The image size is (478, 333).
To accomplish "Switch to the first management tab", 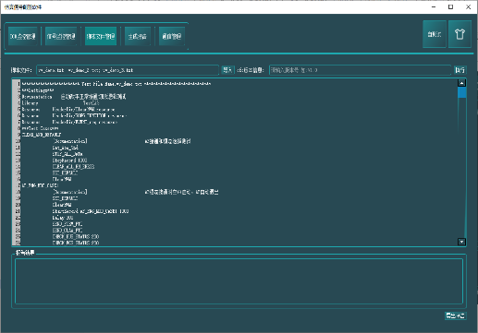I will 23,36.
